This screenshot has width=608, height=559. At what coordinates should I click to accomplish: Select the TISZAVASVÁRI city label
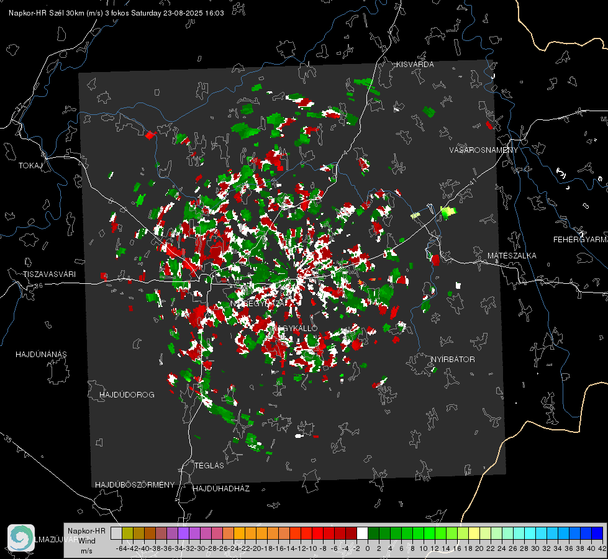point(49,275)
